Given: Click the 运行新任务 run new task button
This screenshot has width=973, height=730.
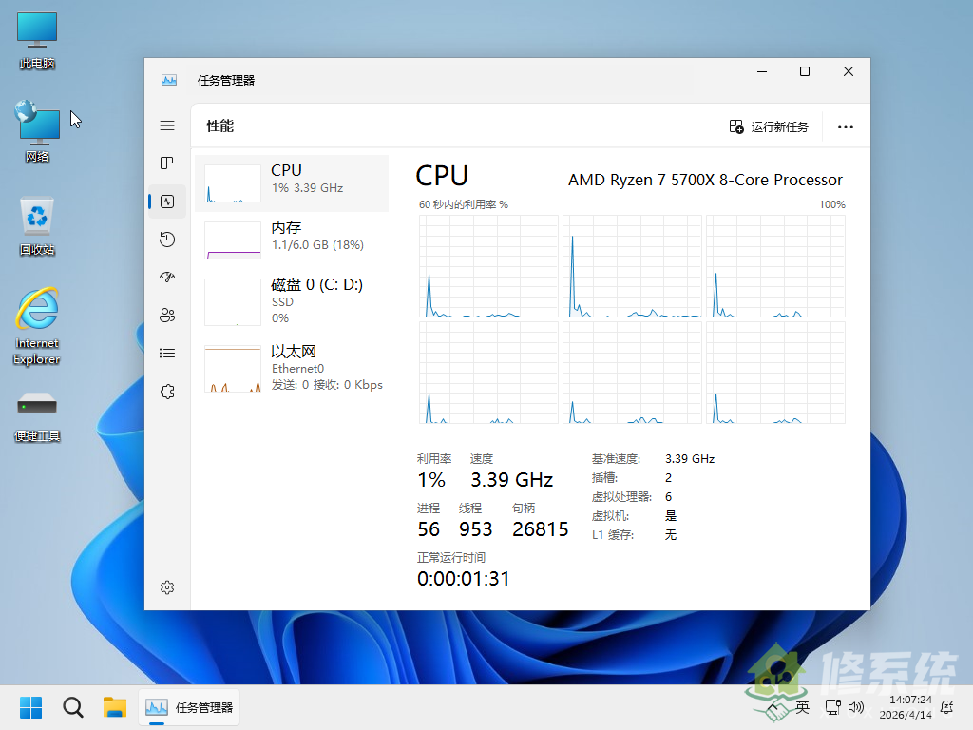Looking at the screenshot, I should coord(769,125).
